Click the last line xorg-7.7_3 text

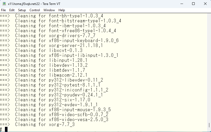62,124
